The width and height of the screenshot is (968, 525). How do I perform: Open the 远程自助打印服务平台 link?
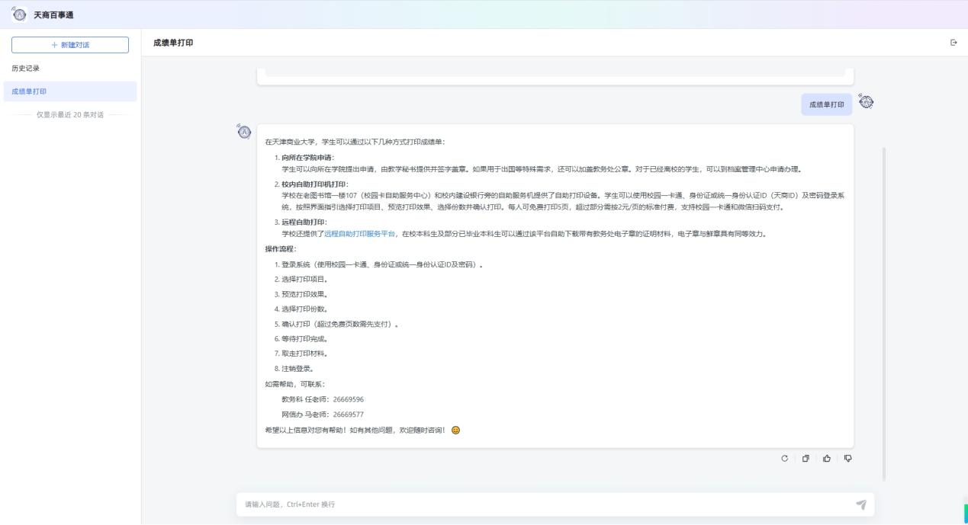(x=359, y=234)
